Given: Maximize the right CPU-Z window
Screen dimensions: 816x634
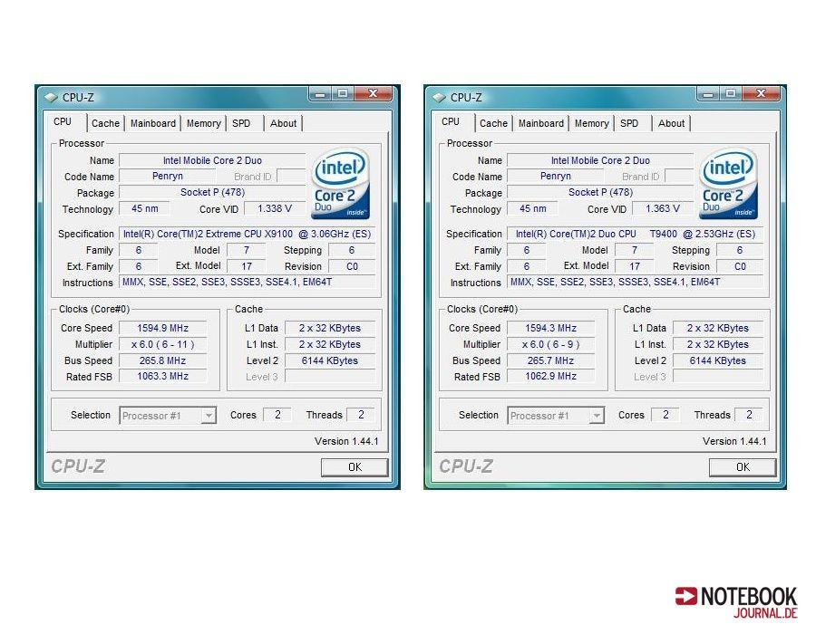Looking at the screenshot, I should 731,93.
